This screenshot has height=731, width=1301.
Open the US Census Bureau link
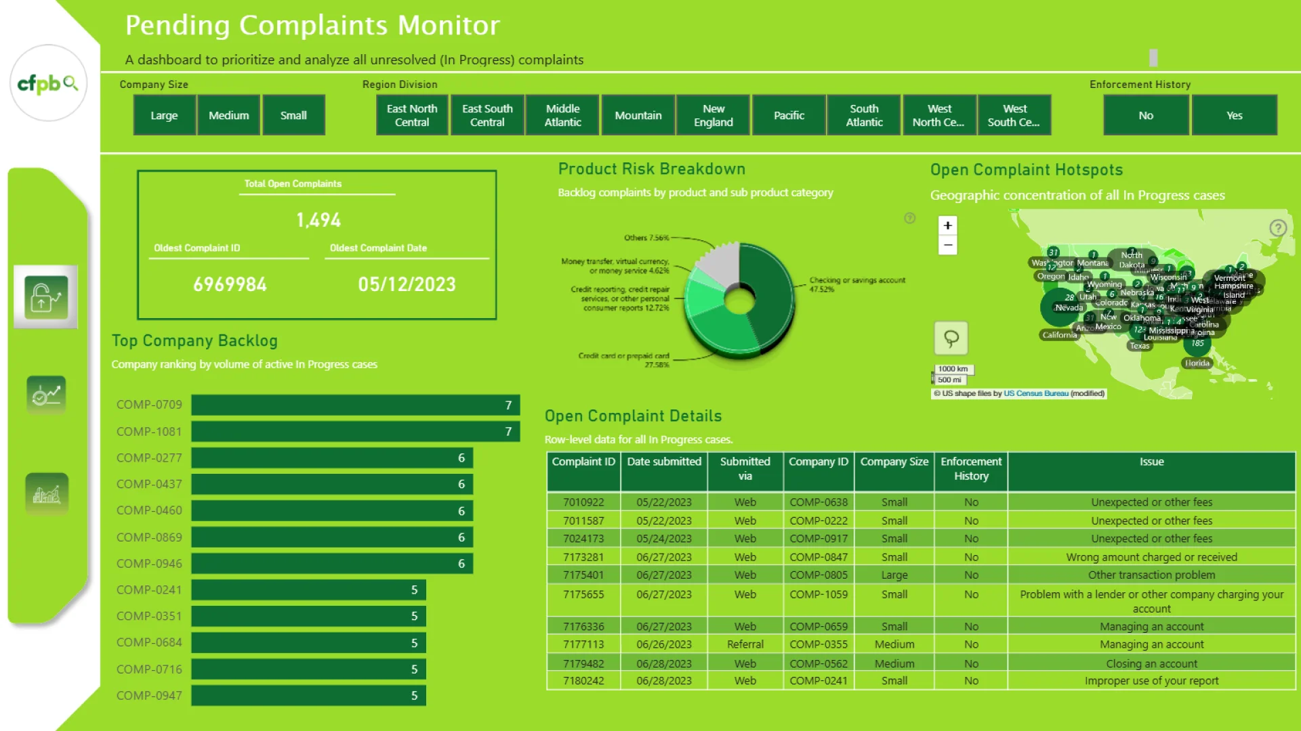(1035, 393)
